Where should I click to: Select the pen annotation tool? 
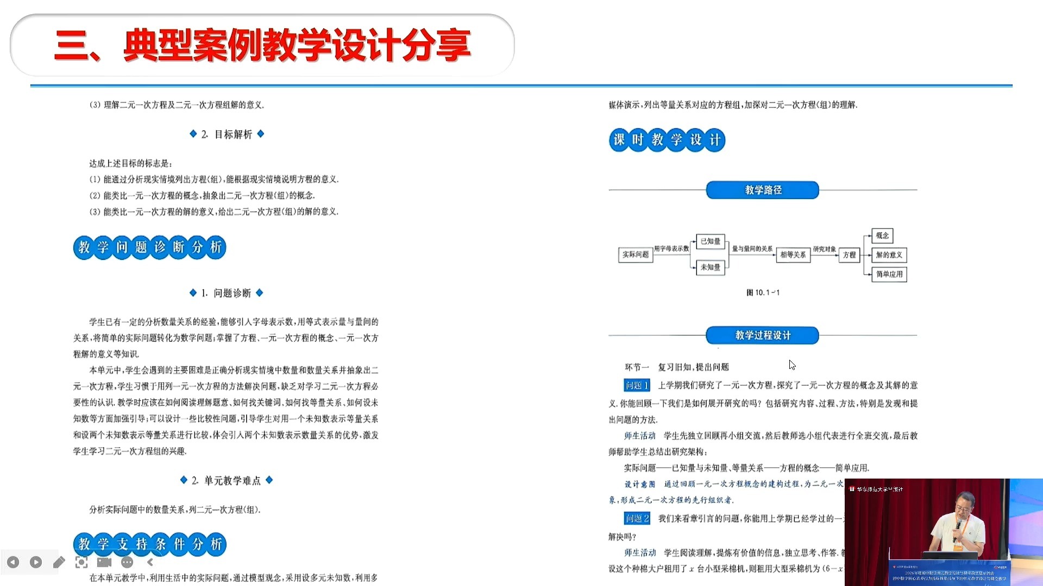59,562
